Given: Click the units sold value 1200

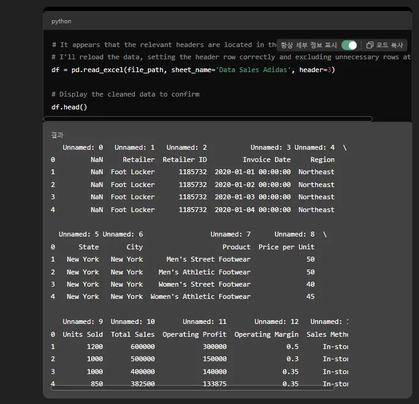Looking at the screenshot, I should tap(95, 347).
